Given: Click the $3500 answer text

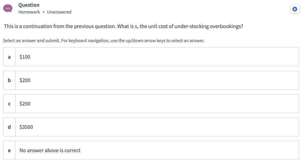Looking at the screenshot, I should click(x=26, y=127).
